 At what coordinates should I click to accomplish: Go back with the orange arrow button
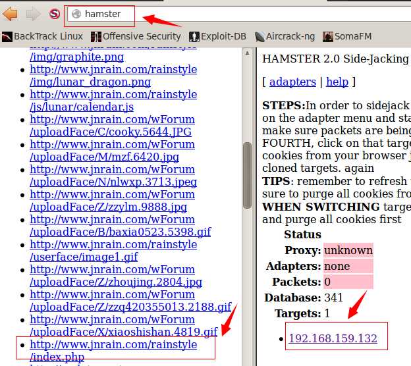click(x=10, y=14)
